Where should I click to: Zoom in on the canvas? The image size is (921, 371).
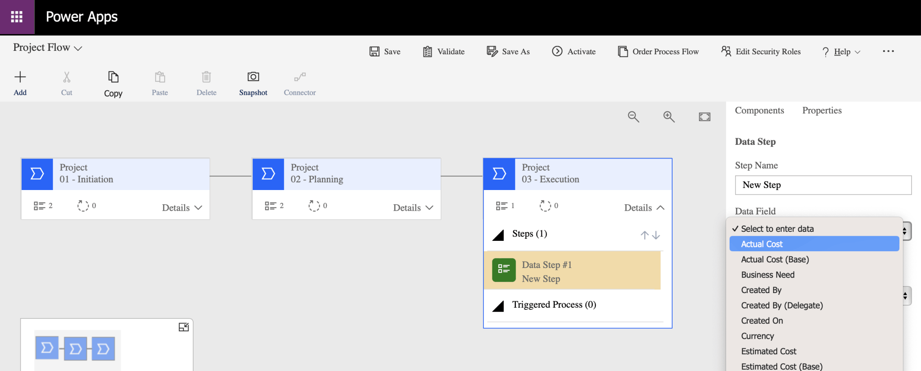(x=669, y=117)
